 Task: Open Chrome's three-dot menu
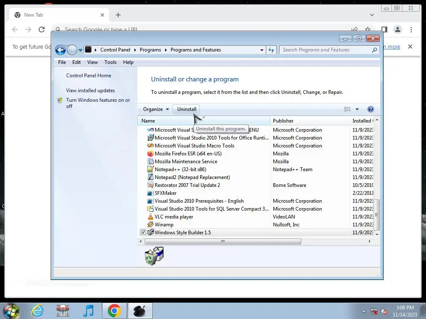[411, 29]
